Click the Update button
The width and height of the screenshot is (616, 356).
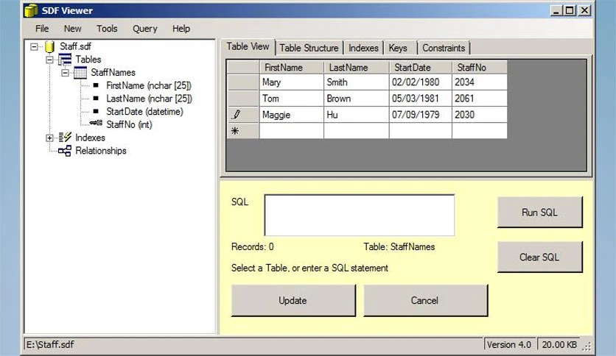coord(293,300)
